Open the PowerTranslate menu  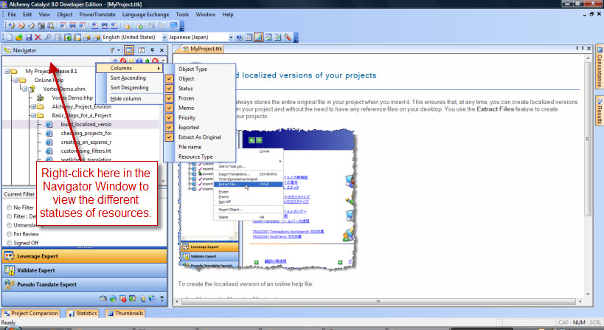coord(97,14)
